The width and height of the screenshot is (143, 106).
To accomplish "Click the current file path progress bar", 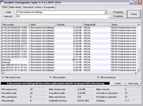I will click(x=55, y=84).
